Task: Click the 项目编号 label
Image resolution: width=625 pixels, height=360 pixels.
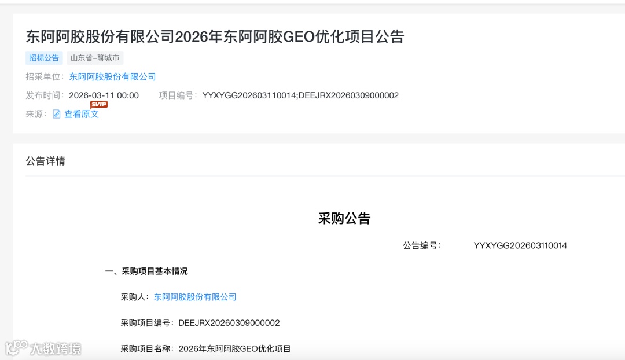Action: [x=178, y=95]
